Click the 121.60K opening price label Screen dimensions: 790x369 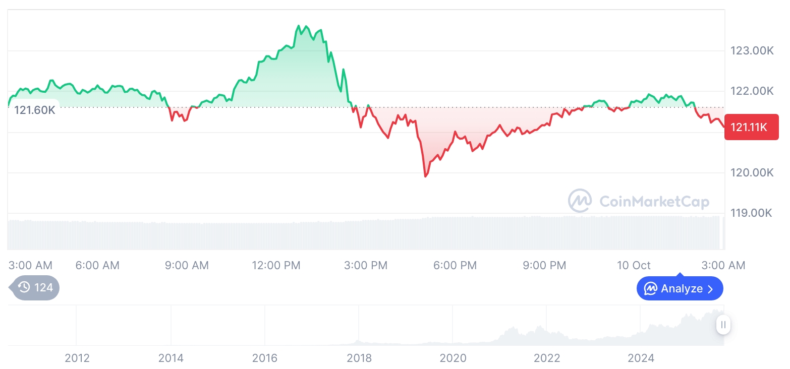[34, 109]
